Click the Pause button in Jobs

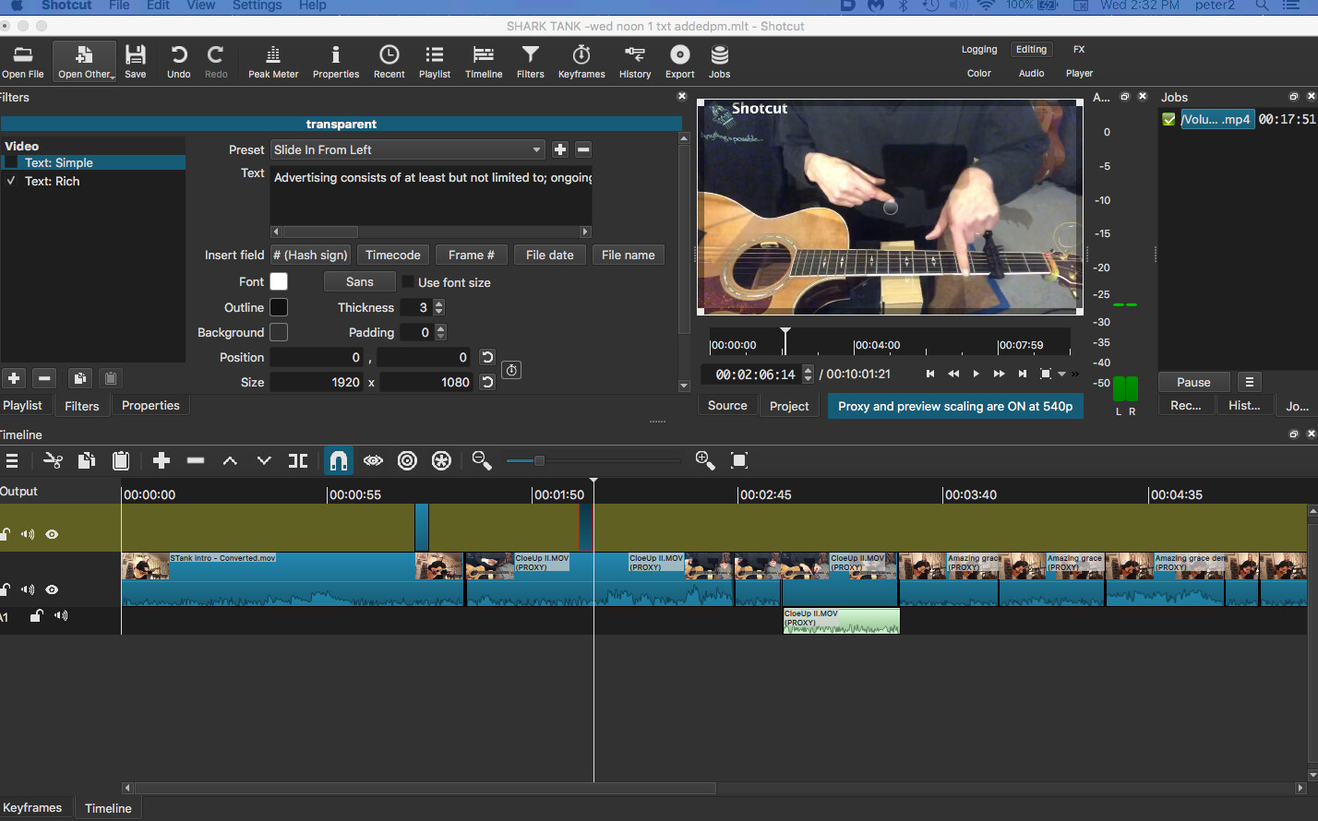tap(1193, 382)
